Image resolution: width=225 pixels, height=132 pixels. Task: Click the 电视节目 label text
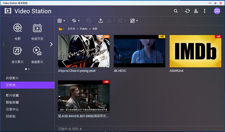pos(37,39)
